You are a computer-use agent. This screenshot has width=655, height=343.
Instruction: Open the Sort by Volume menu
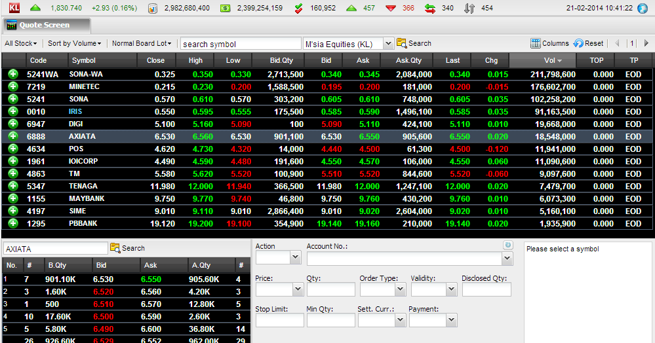(x=74, y=43)
